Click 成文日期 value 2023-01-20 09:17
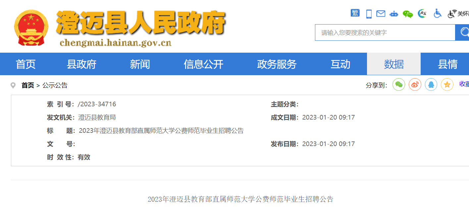 [x=329, y=118]
